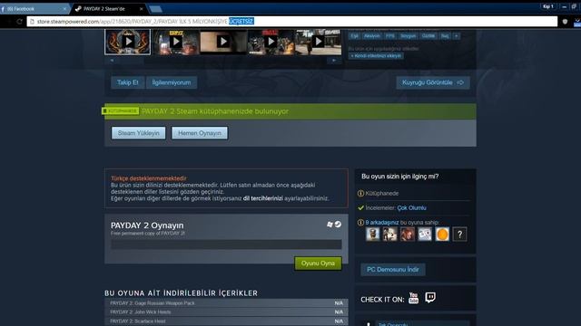Click the right arrow of thumbnail strip
581x326 pixels.
pos(334,61)
